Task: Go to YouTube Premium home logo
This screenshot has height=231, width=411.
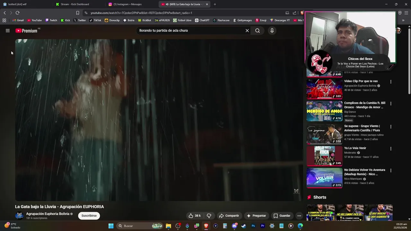Action: click(x=26, y=31)
